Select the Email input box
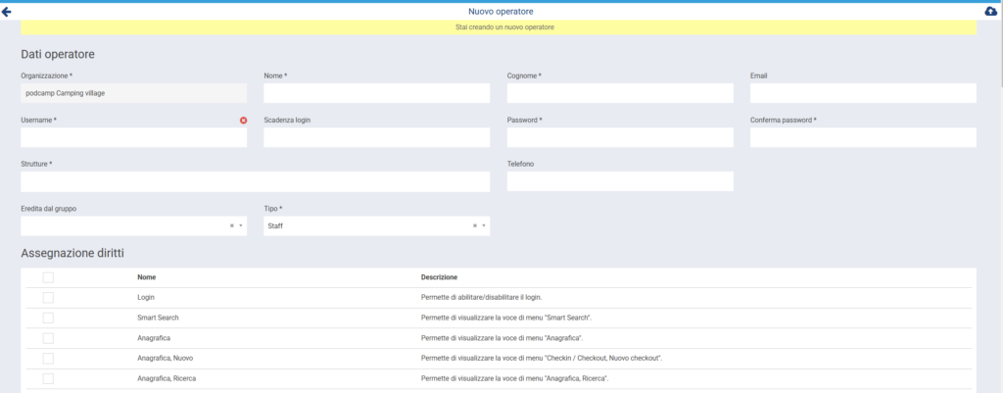Image resolution: width=1003 pixels, height=393 pixels. 863,93
